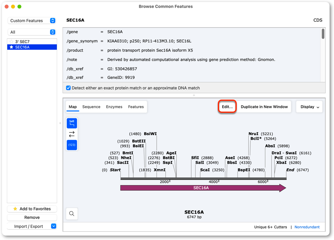Click the flip sequence arrows icon
The height and width of the screenshot is (240, 334).
tap(72, 134)
